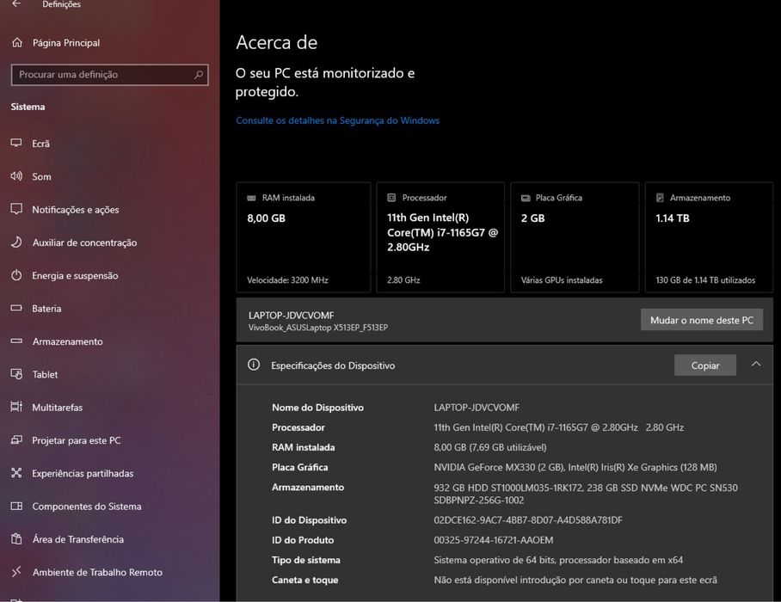781x602 pixels.
Task: Click the ID do Dispositivo value
Action: click(528, 519)
